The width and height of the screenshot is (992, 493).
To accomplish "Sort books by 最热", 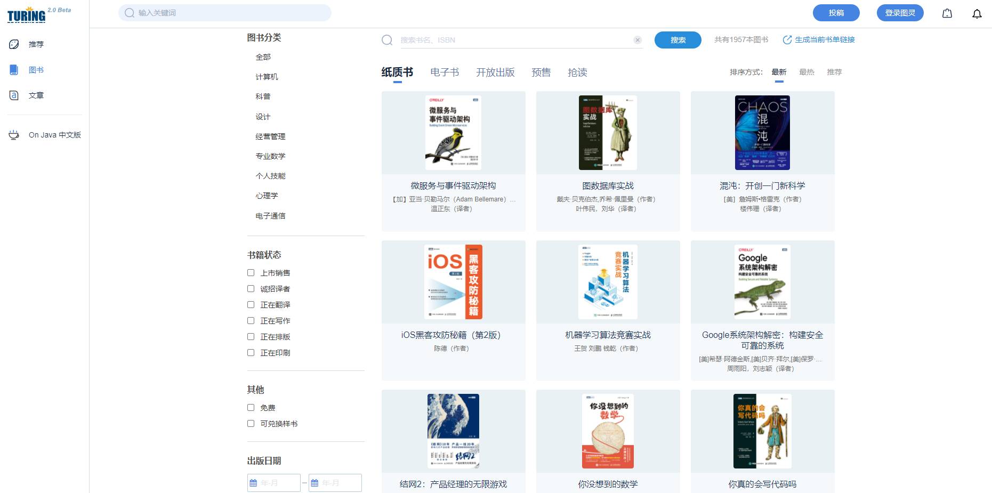I will point(806,72).
